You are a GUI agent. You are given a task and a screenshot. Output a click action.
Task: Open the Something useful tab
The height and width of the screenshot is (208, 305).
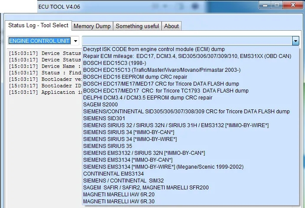[137, 26]
